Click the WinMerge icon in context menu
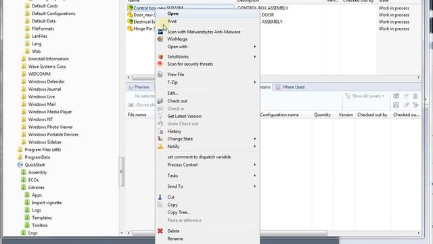 [160, 39]
